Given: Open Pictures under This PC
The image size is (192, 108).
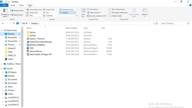Looking at the screenshot, I should click(11, 90).
